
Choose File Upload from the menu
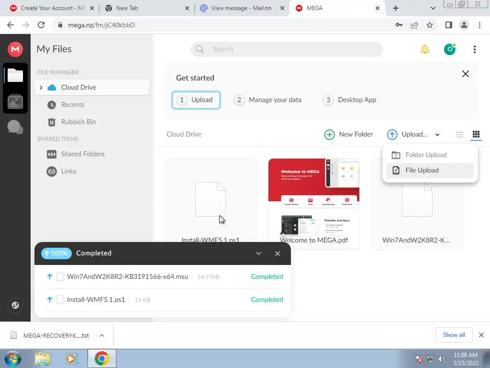click(x=430, y=170)
